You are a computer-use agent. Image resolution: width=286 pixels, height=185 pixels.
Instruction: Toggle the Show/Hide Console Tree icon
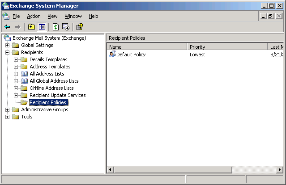[42, 27]
